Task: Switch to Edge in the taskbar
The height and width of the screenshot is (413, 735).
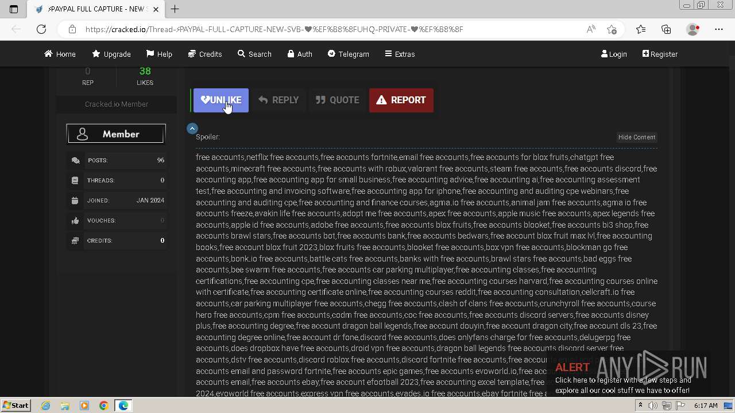Action: point(123,406)
